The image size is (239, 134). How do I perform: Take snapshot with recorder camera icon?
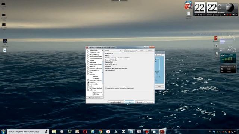coord(233,15)
